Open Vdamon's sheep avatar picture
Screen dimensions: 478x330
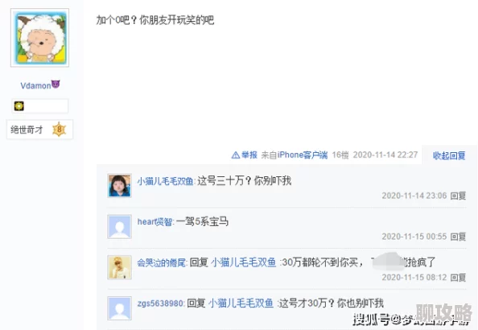point(40,38)
